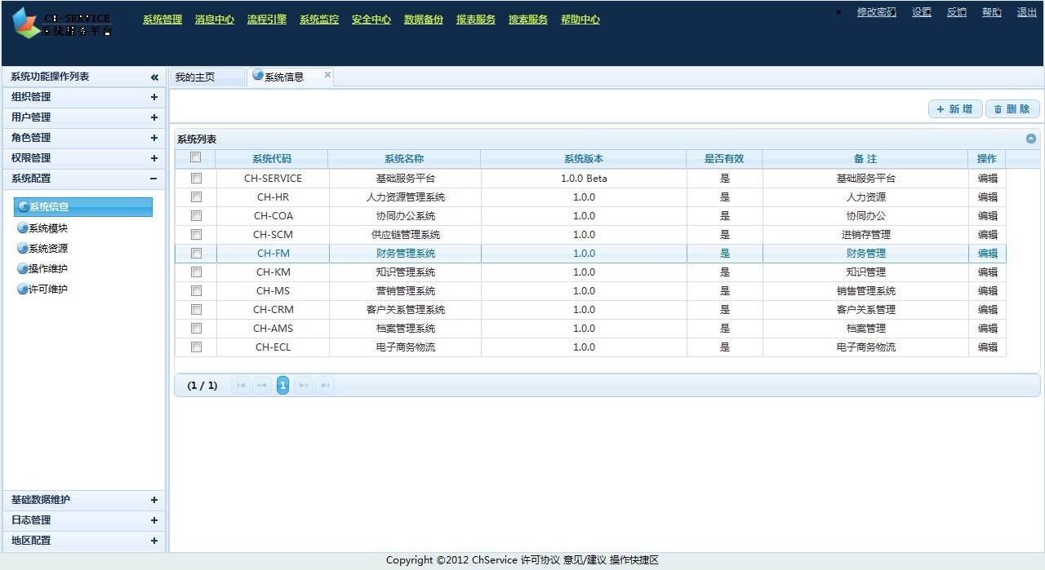The width and height of the screenshot is (1045, 570).
Task: Open the 帮助中心 top menu
Action: [580, 20]
